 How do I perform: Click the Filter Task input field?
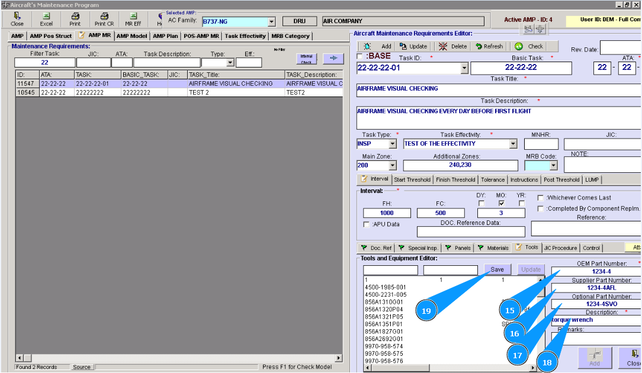(x=44, y=62)
